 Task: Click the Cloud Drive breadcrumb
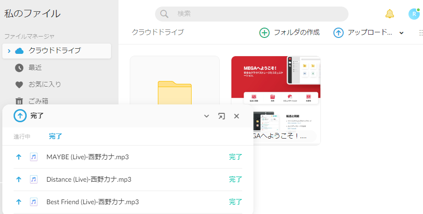[x=157, y=32]
